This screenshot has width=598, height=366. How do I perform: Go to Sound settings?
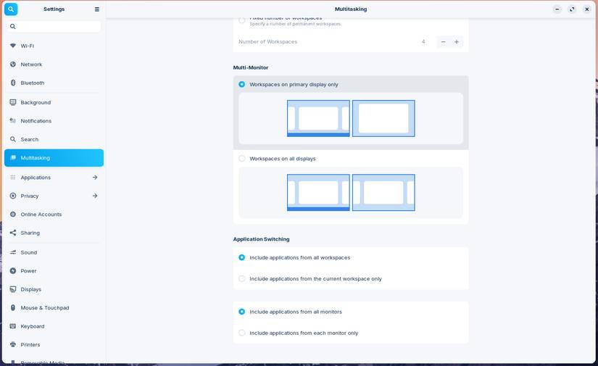(x=54, y=252)
